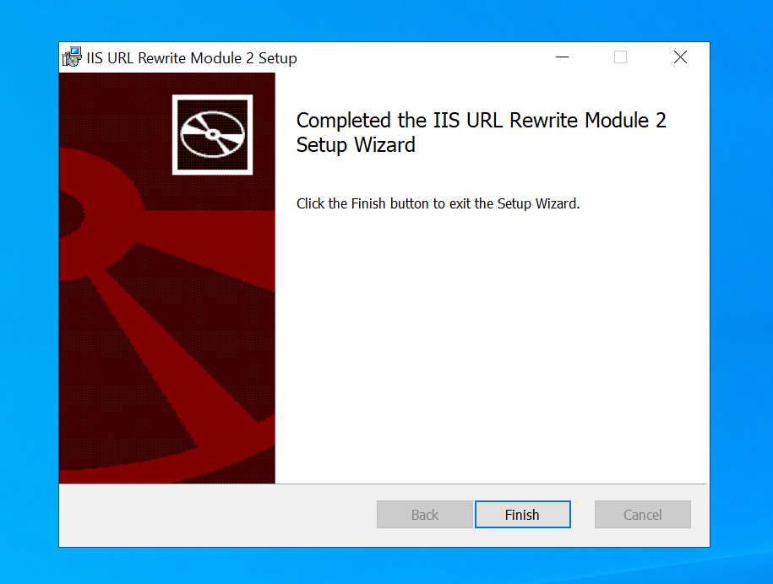Click the greyed-out Cancel button

pos(642,515)
